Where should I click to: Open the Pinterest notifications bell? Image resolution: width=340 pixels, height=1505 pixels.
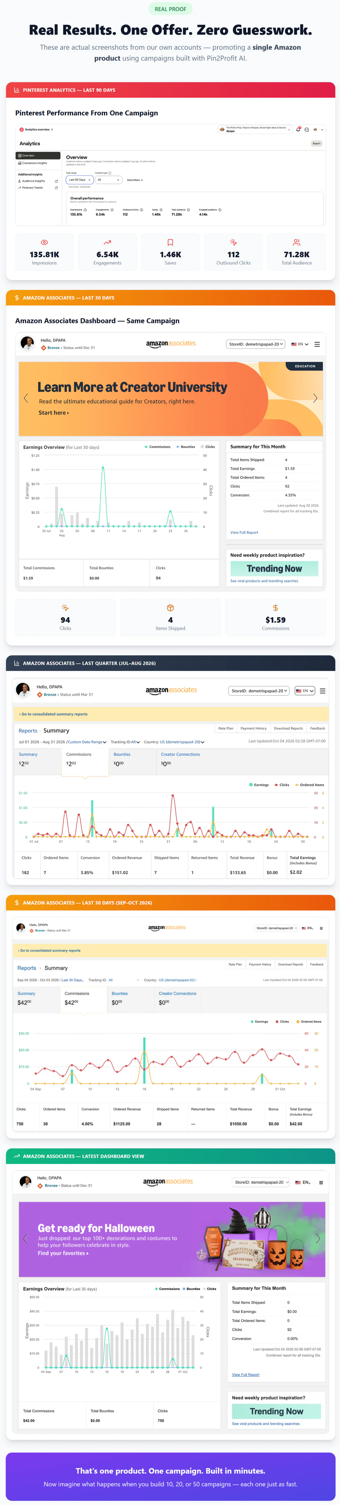tap(298, 129)
